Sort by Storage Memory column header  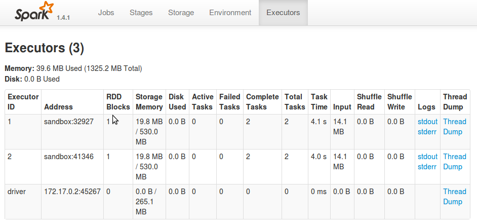tap(149, 102)
